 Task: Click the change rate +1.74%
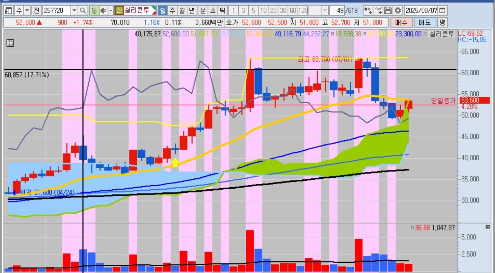click(82, 23)
